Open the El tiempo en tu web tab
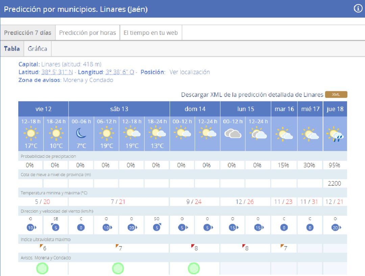This screenshot has width=365, height=276. pos(151,33)
